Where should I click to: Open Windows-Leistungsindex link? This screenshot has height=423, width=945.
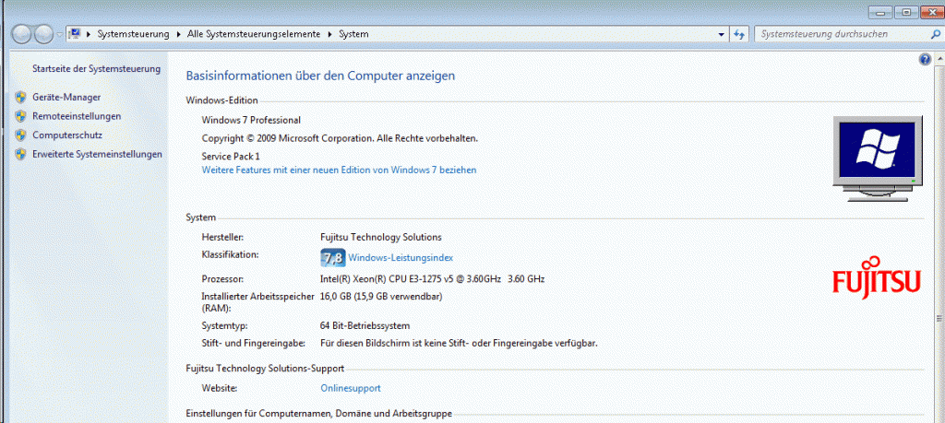(401, 258)
